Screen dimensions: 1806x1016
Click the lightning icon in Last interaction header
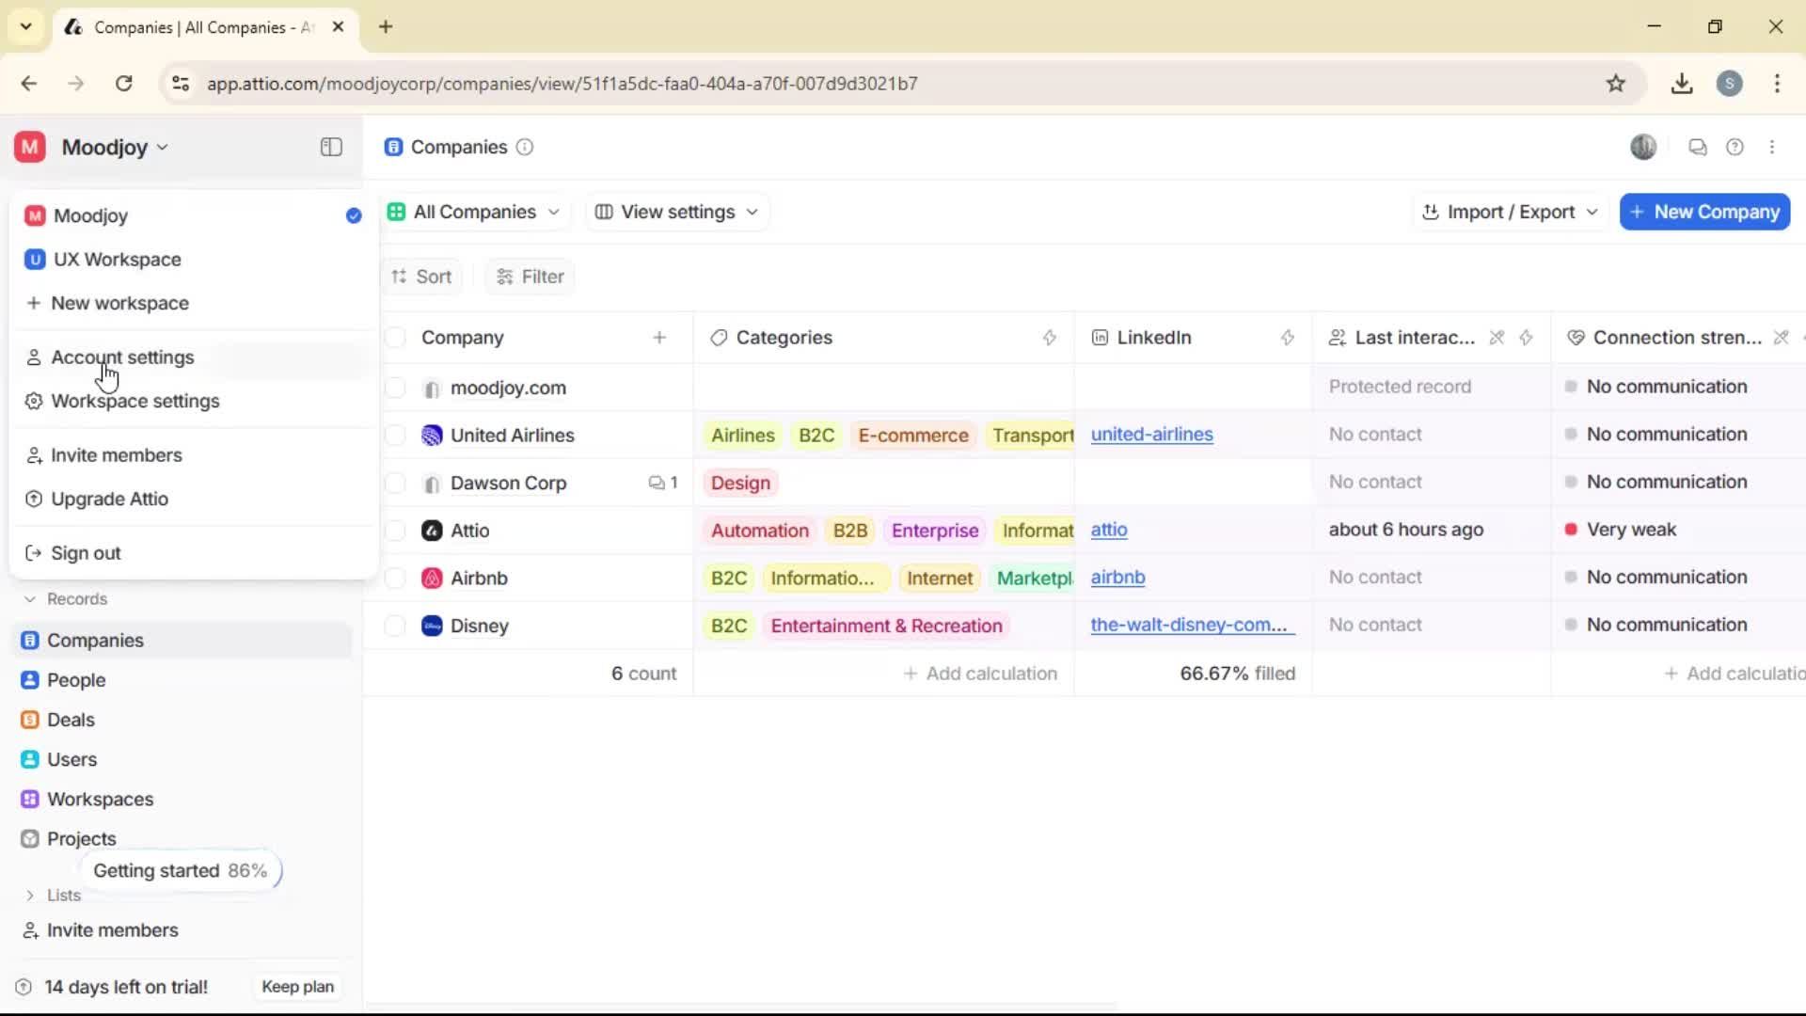pos(1526,338)
